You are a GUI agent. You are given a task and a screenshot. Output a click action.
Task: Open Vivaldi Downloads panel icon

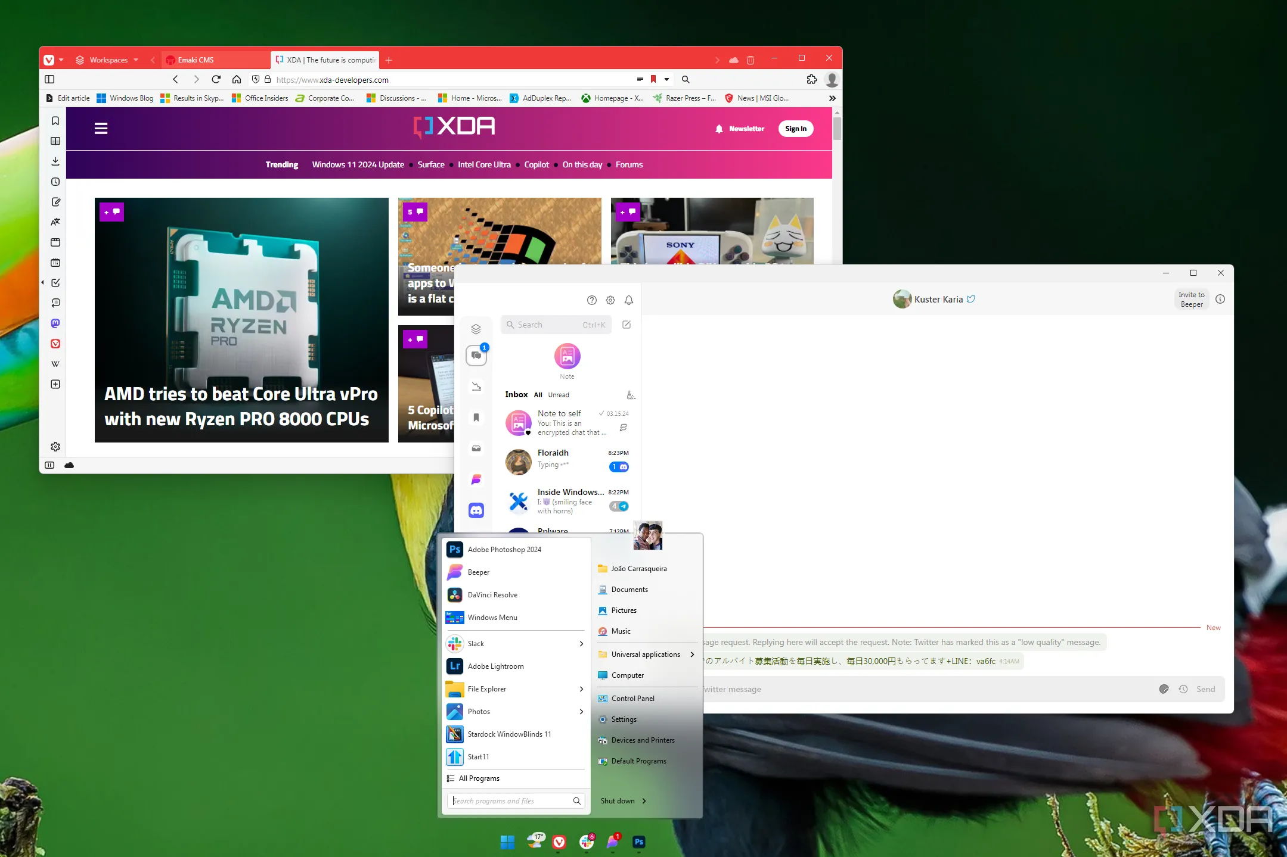(55, 161)
